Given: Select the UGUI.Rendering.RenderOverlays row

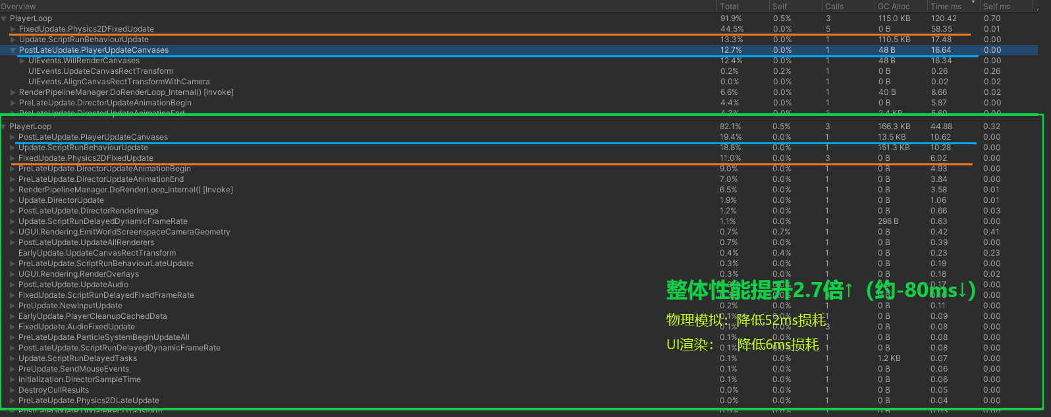Looking at the screenshot, I should tap(519, 274).
